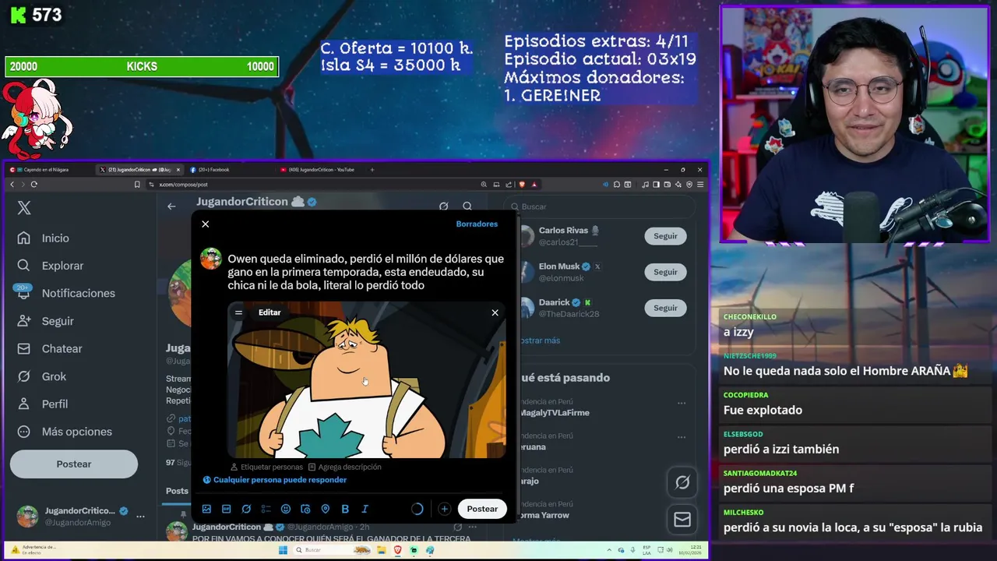Click Editar on the attached image
Screen dimensions: 997x561
pos(270,312)
